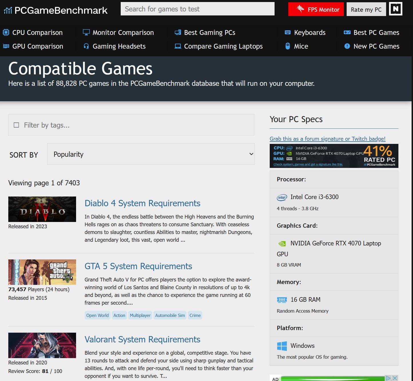Click the CPU Comparison chip icon

click(x=6, y=33)
